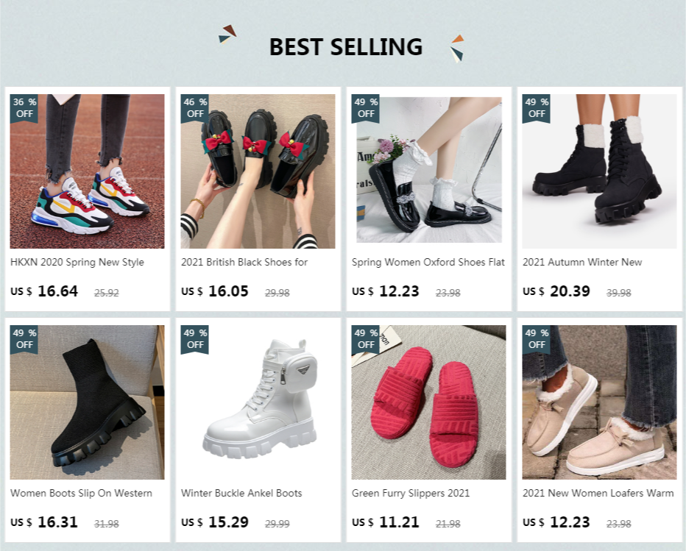The height and width of the screenshot is (551, 686).
Task: Select the beige women loafers image
Action: 600,402
